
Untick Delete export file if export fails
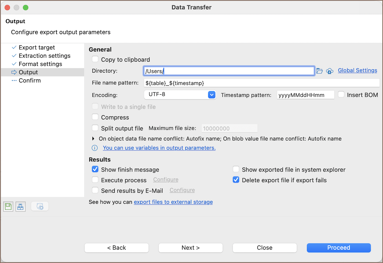[x=236, y=180]
